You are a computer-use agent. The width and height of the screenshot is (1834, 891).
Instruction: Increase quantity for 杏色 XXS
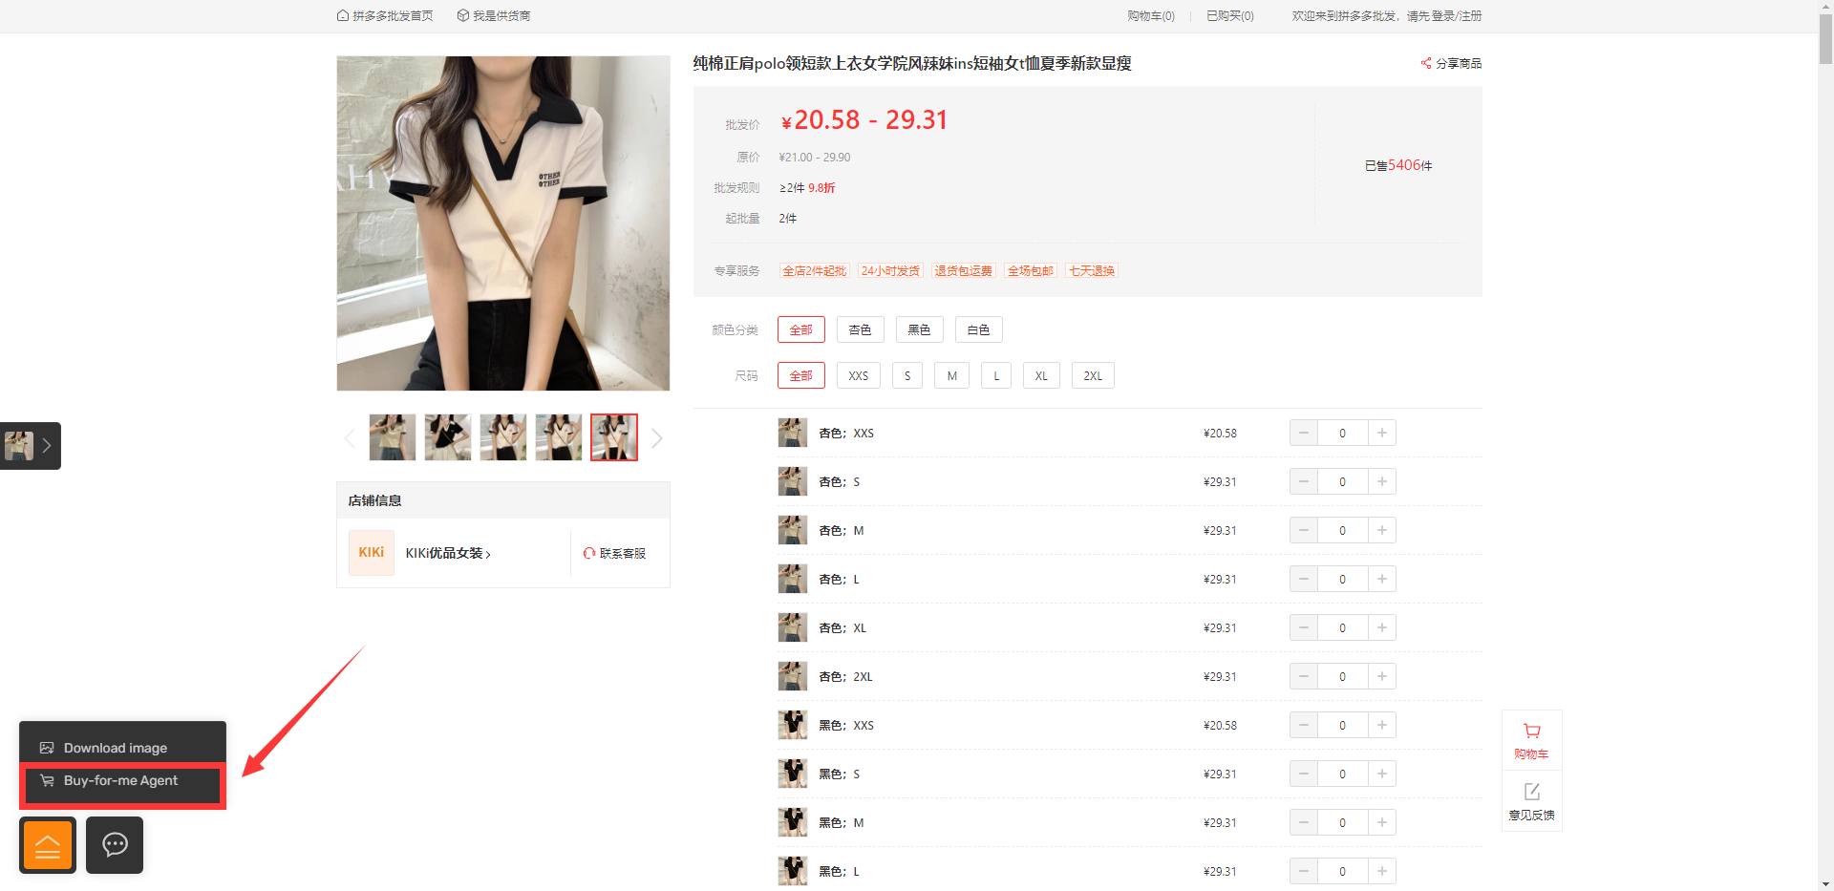tap(1382, 433)
